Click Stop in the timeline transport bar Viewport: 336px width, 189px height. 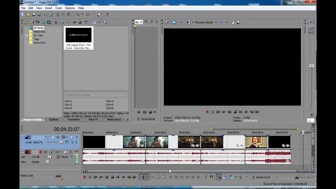[x=112, y=177]
